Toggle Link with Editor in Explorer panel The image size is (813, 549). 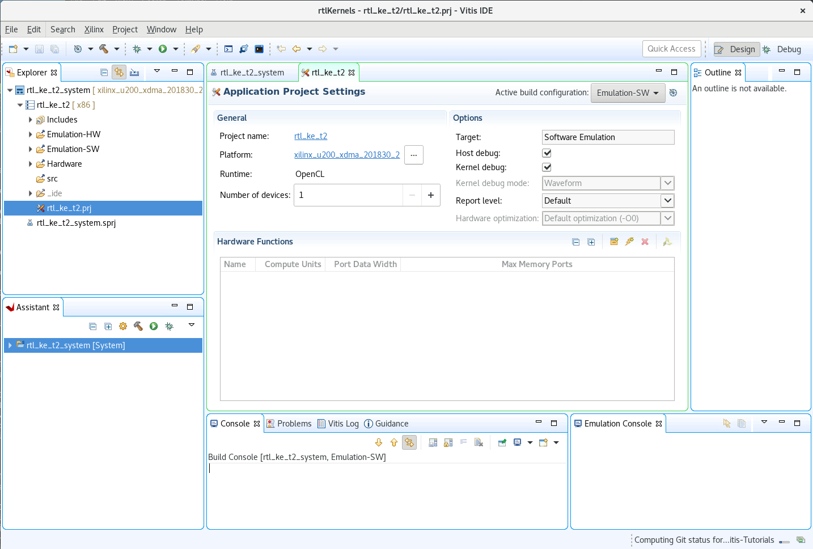[118, 72]
